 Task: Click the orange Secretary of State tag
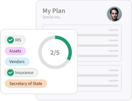coord(26,83)
